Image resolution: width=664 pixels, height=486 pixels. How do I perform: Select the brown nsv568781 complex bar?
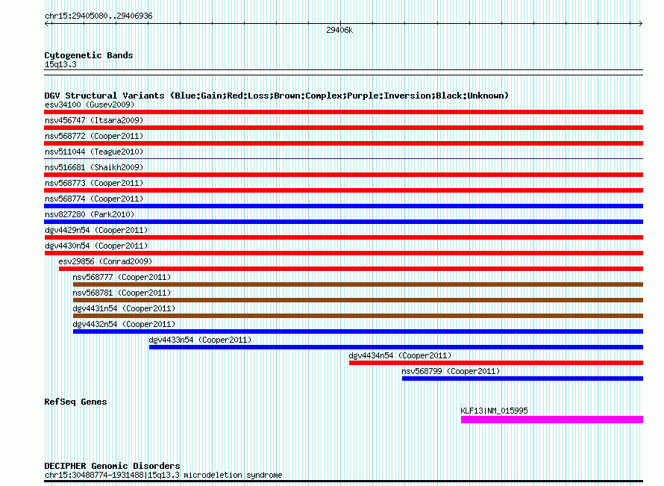[358, 300]
